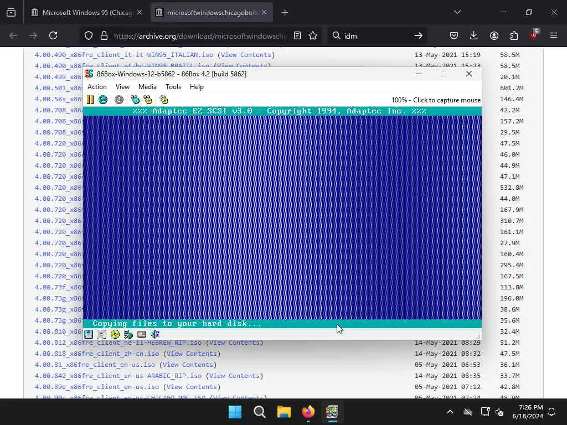Reload the archive.org page
The image size is (567, 425).
coord(53,36)
